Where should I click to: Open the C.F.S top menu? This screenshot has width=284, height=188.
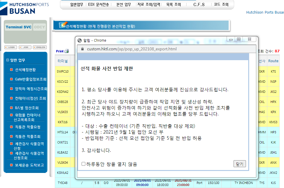click(x=199, y=5)
